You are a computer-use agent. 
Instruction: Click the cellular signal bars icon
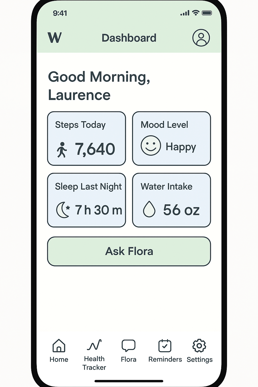click(185, 13)
